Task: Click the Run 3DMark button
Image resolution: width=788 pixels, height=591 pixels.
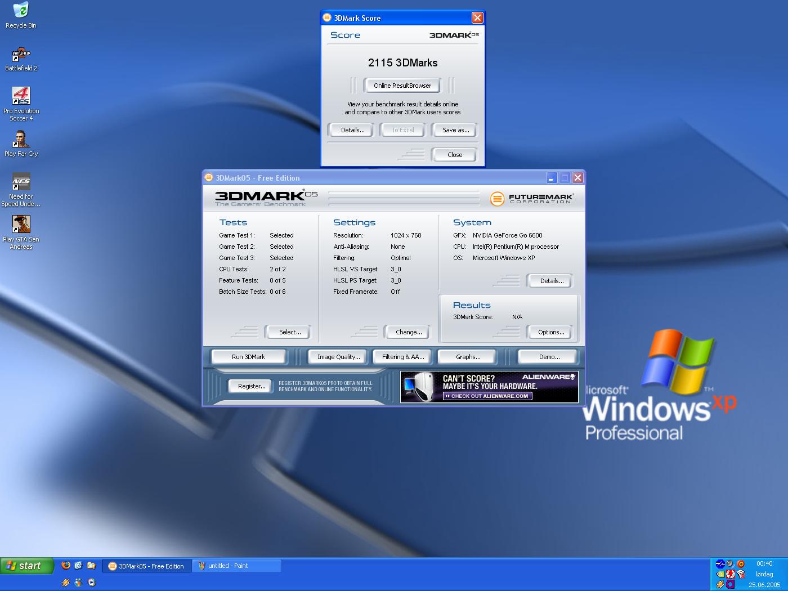Action: [248, 357]
